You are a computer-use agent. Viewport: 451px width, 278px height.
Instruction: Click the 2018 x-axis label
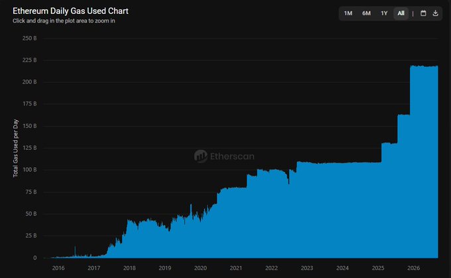pyautogui.click(x=129, y=268)
